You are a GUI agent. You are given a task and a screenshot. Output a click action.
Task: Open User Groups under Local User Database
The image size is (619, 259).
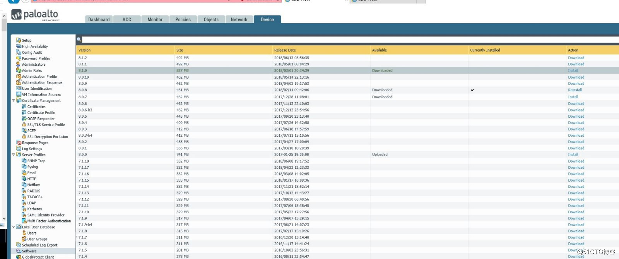click(37, 239)
